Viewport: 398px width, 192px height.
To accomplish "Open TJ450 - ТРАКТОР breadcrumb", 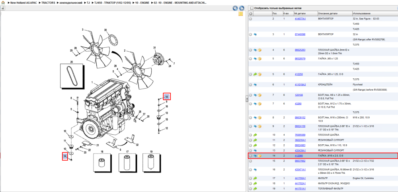I will pyautogui.click(x=113, y=2).
